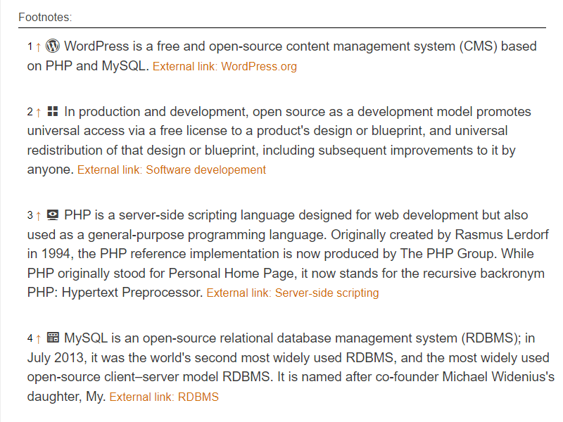Image resolution: width=563 pixels, height=422 pixels.
Task: Click the monitor icon before the PHP footnote
Action: coord(53,215)
